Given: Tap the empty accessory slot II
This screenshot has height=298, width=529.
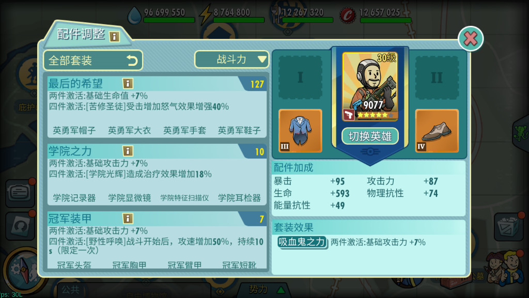Looking at the screenshot, I should (x=437, y=77).
